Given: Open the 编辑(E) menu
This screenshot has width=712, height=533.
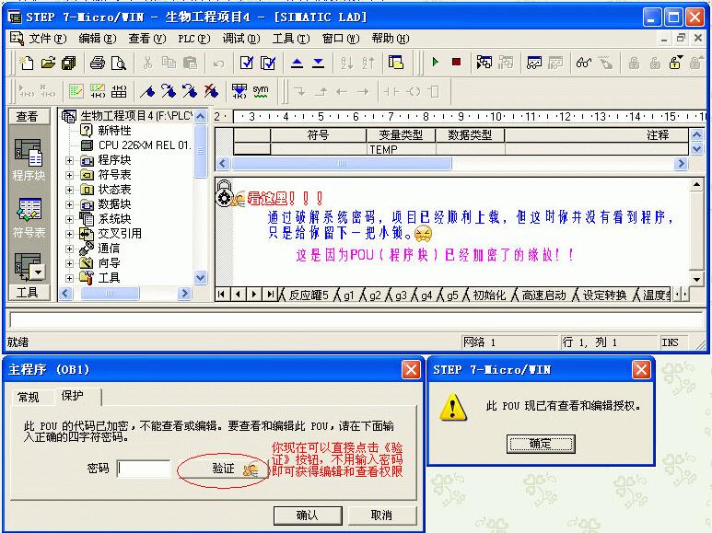Looking at the screenshot, I should tap(97, 39).
